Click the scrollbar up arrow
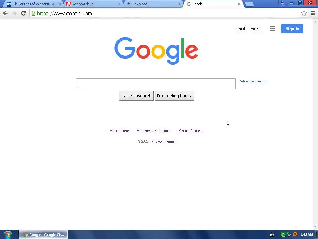The image size is (318, 239). point(315,21)
